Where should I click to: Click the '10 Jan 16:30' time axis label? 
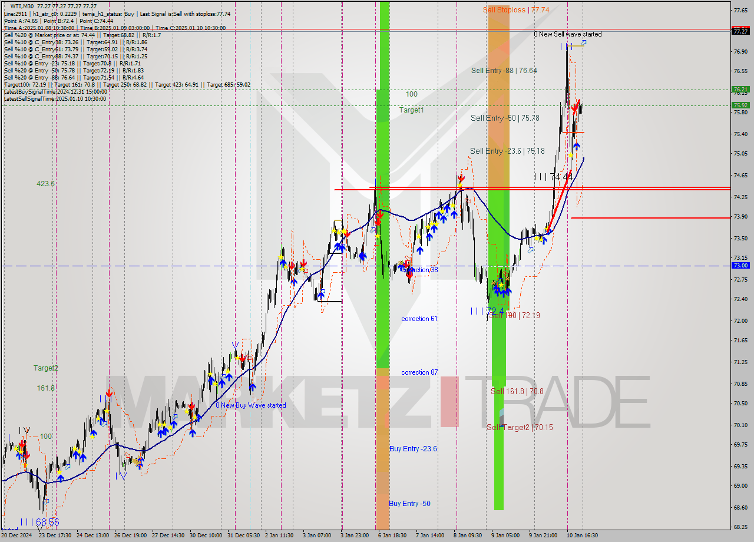pos(581,536)
